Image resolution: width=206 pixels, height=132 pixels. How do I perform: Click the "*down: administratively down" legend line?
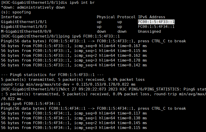pyautogui.click(x=33, y=7)
